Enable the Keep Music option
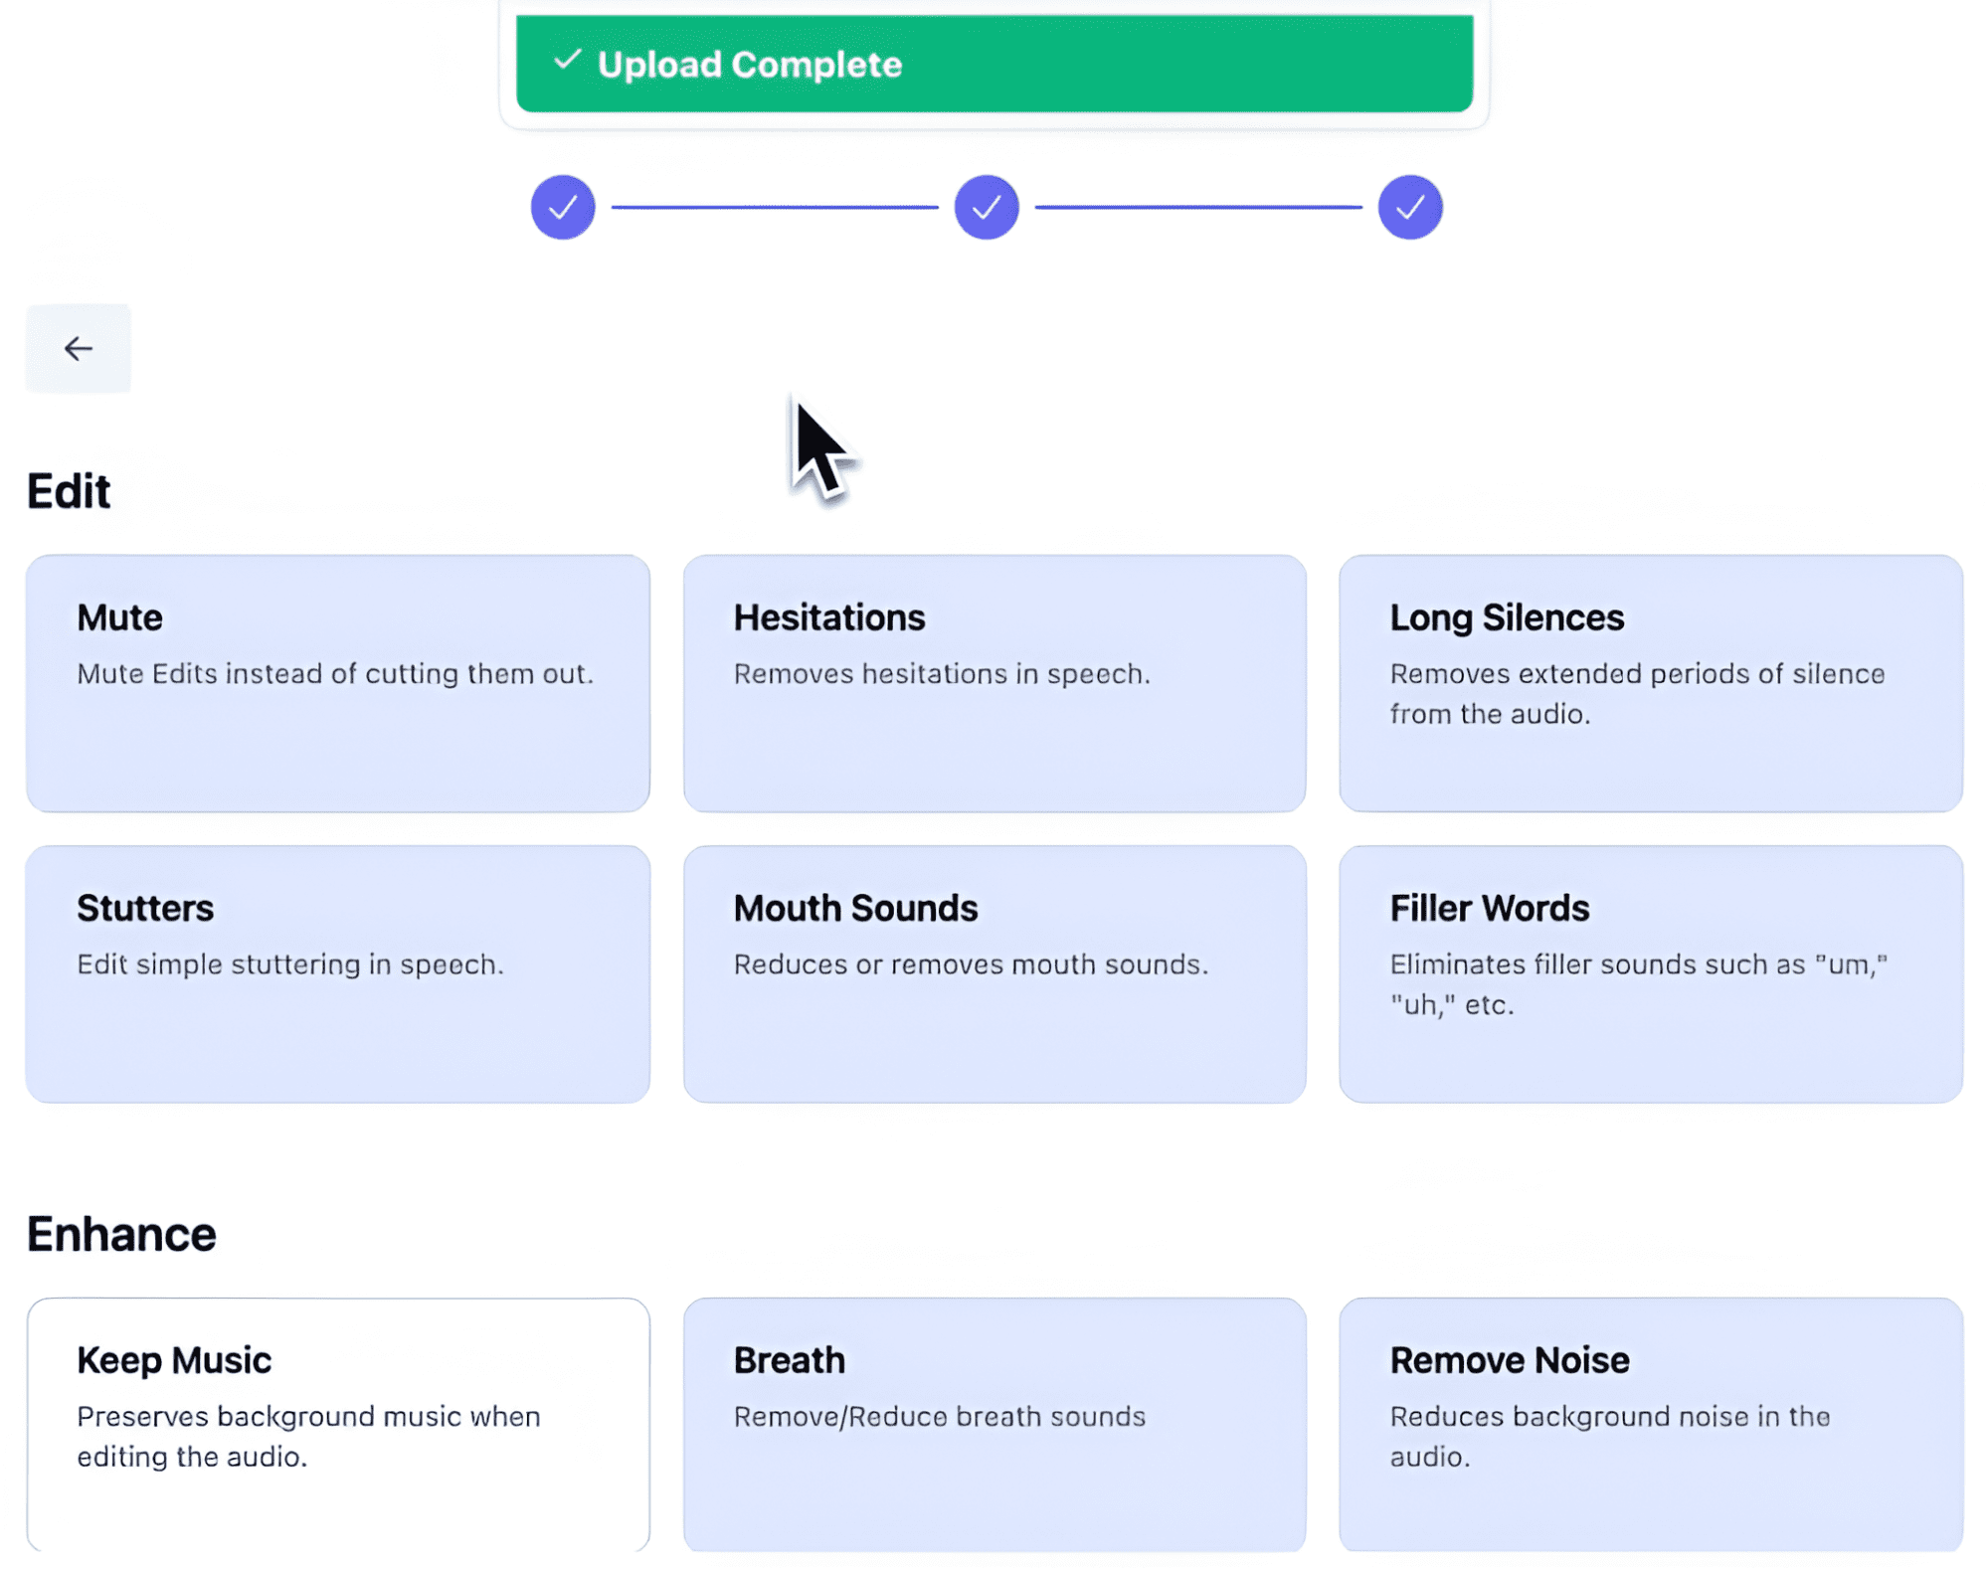Screen dimensions: 1988x1569 pos(338,1424)
